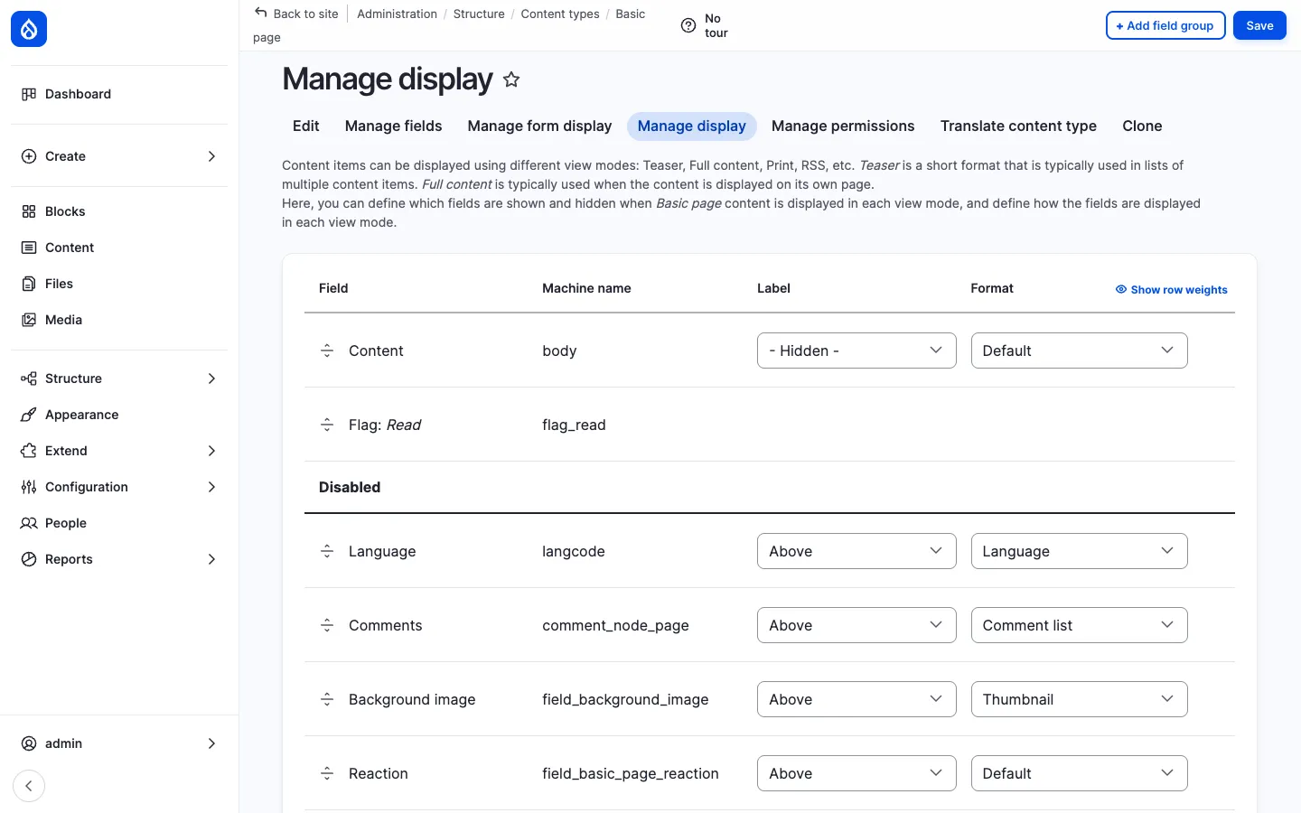Click the People users icon

point(29,523)
